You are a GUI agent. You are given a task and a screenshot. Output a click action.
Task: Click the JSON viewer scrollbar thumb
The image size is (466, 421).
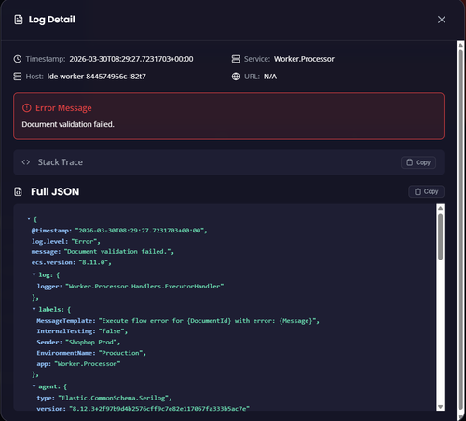(440, 236)
